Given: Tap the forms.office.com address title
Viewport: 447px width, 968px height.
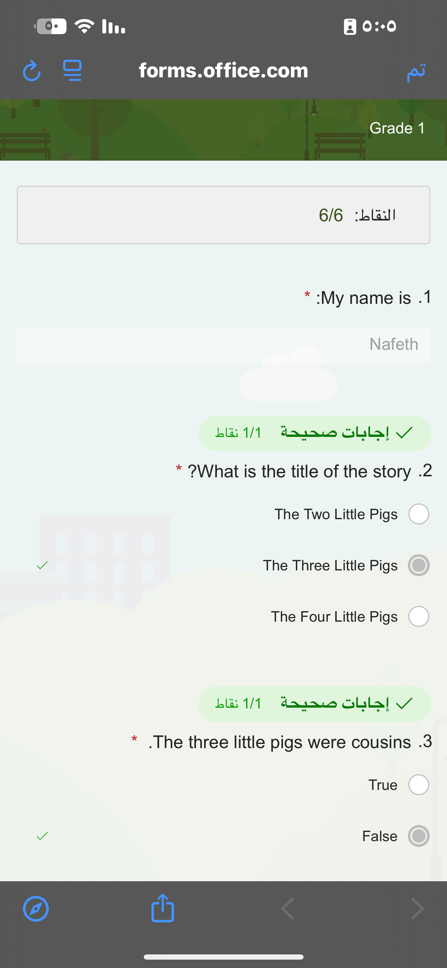Looking at the screenshot, I should pyautogui.click(x=223, y=71).
